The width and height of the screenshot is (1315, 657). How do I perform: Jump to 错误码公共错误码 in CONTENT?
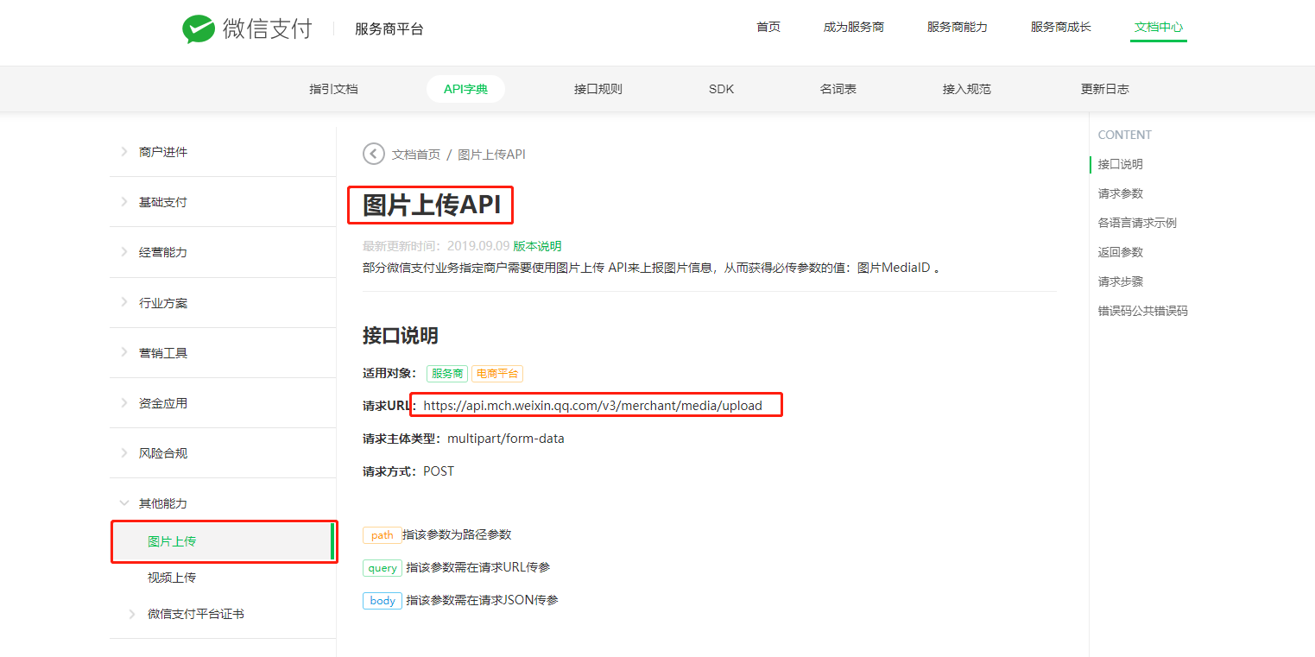click(1143, 311)
